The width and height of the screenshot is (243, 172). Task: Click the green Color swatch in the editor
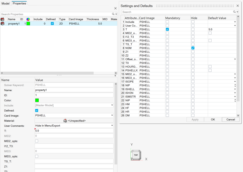[37, 100]
